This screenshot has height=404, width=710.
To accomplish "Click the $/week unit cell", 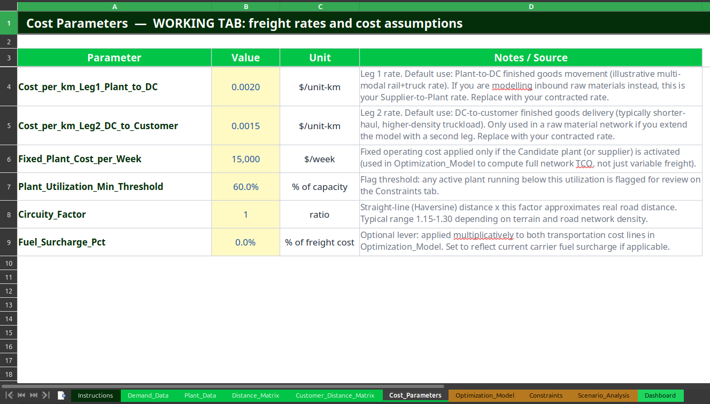I will 320,159.
